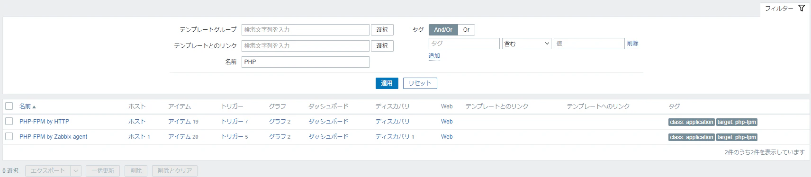811x177 pixels.
Task: Click target: php-fpm tag in PHP-FPM by HTTP row
Action: coord(737,122)
